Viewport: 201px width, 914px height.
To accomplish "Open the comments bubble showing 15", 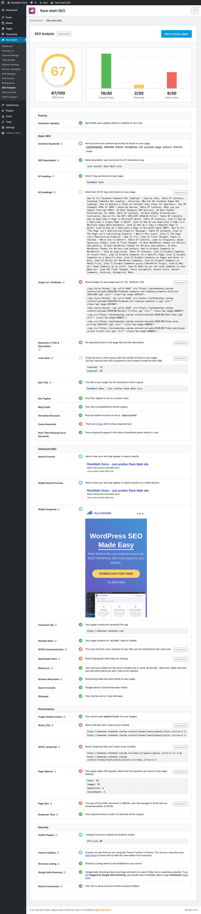I will 34,3.
